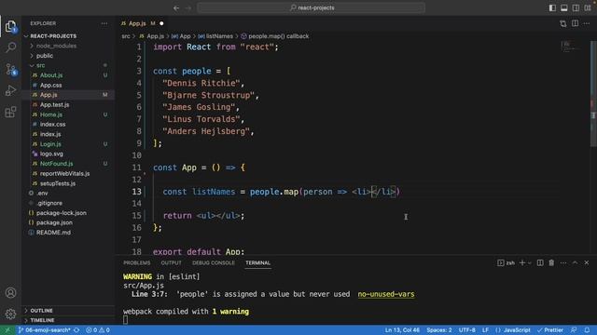Open the Source Control view

coord(10,69)
